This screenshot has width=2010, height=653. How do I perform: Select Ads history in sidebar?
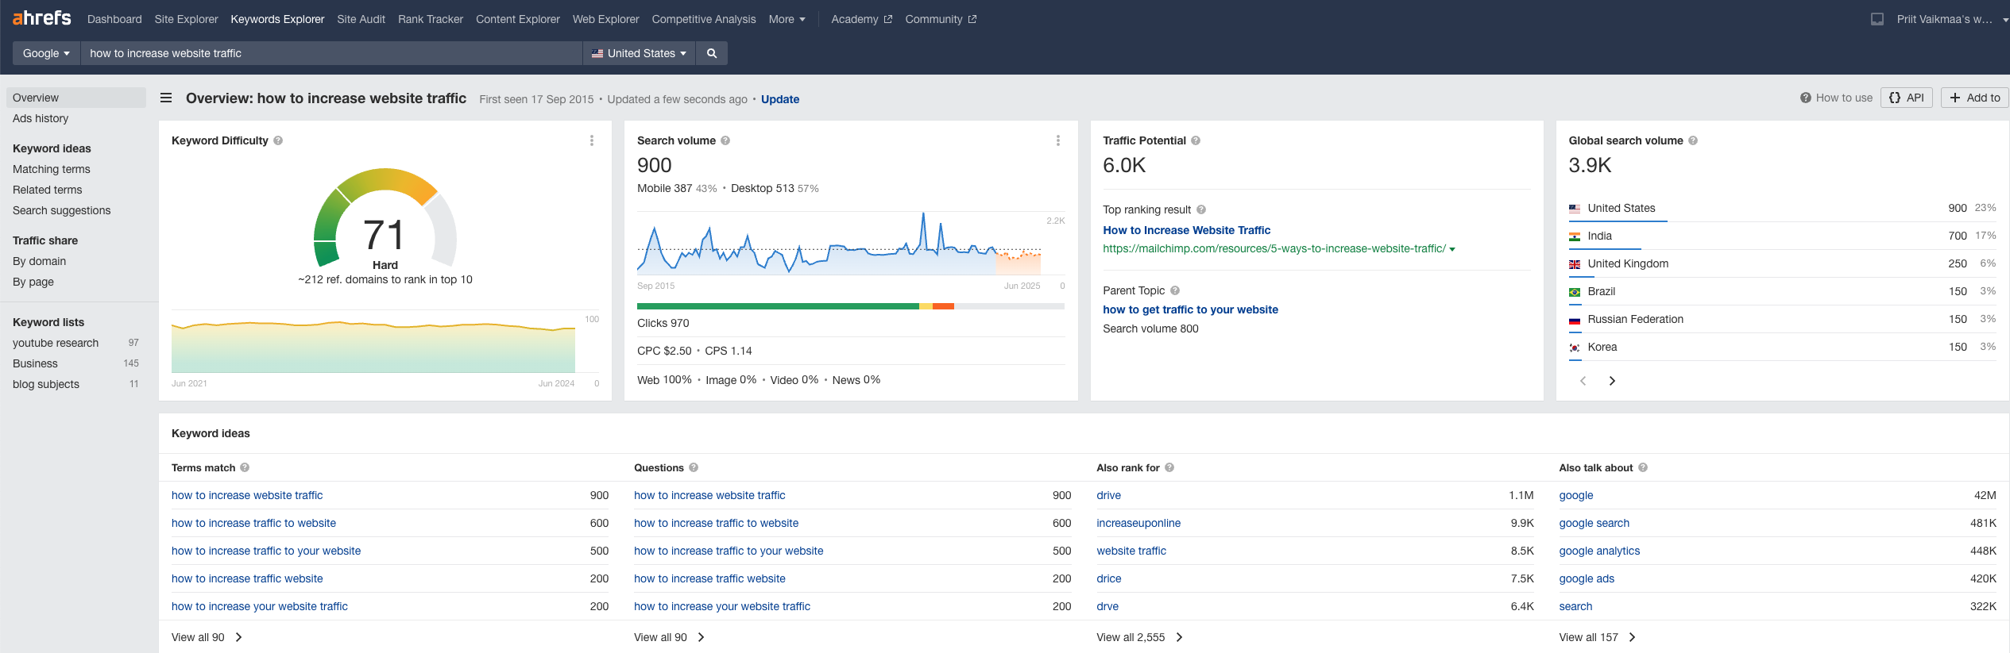[41, 118]
